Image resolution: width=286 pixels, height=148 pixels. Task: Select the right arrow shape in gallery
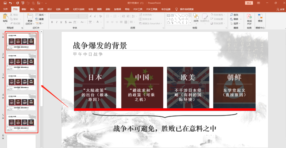tap(183, 19)
